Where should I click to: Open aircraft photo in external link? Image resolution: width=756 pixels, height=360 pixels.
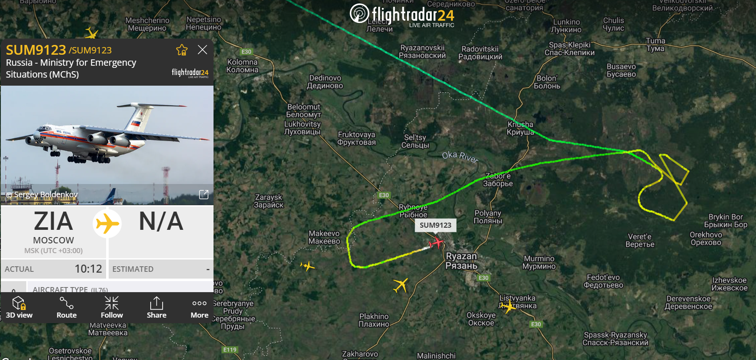click(x=204, y=194)
